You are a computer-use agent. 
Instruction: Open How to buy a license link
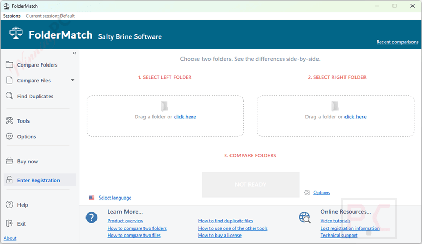tap(219, 236)
